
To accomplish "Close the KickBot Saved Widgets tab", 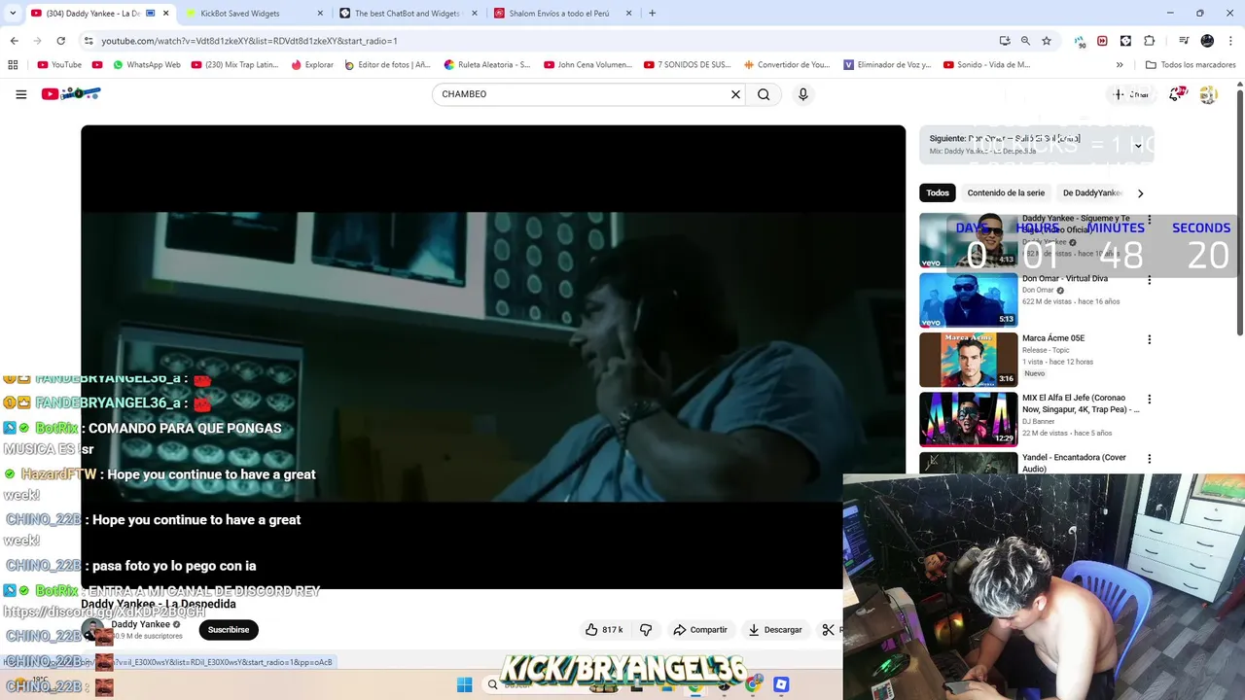I will click(320, 14).
